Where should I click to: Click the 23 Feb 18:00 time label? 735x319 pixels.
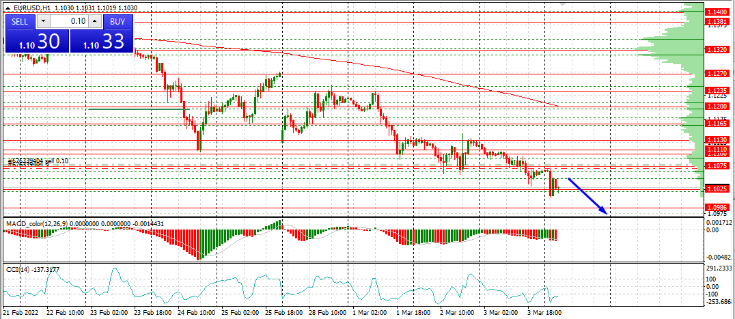tap(152, 312)
